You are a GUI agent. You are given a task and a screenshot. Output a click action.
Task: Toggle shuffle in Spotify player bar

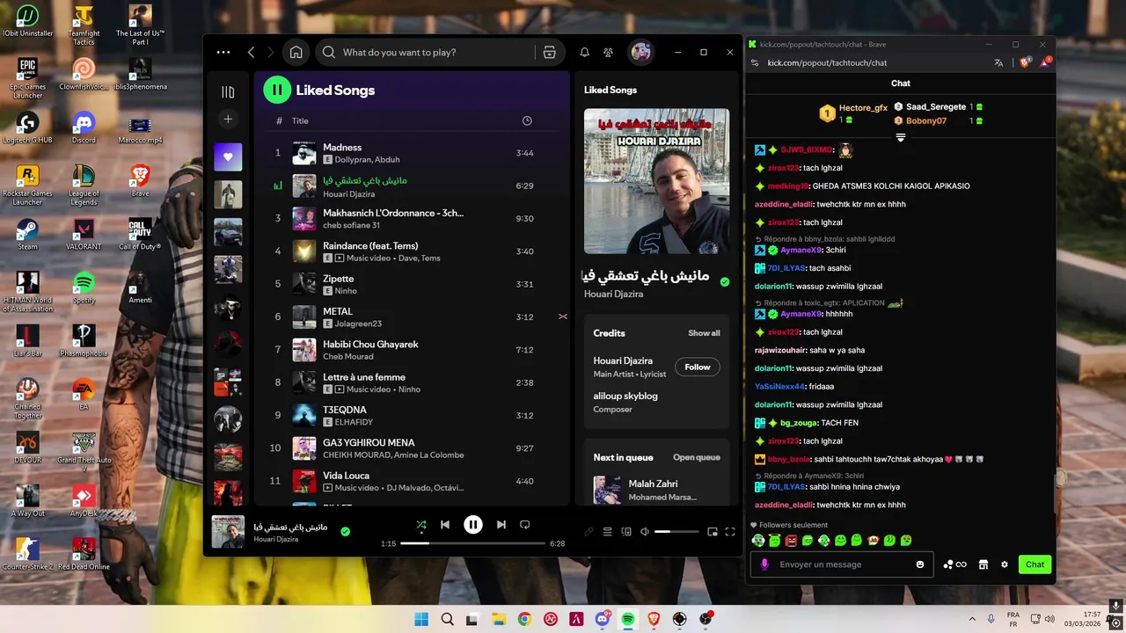pyautogui.click(x=421, y=525)
